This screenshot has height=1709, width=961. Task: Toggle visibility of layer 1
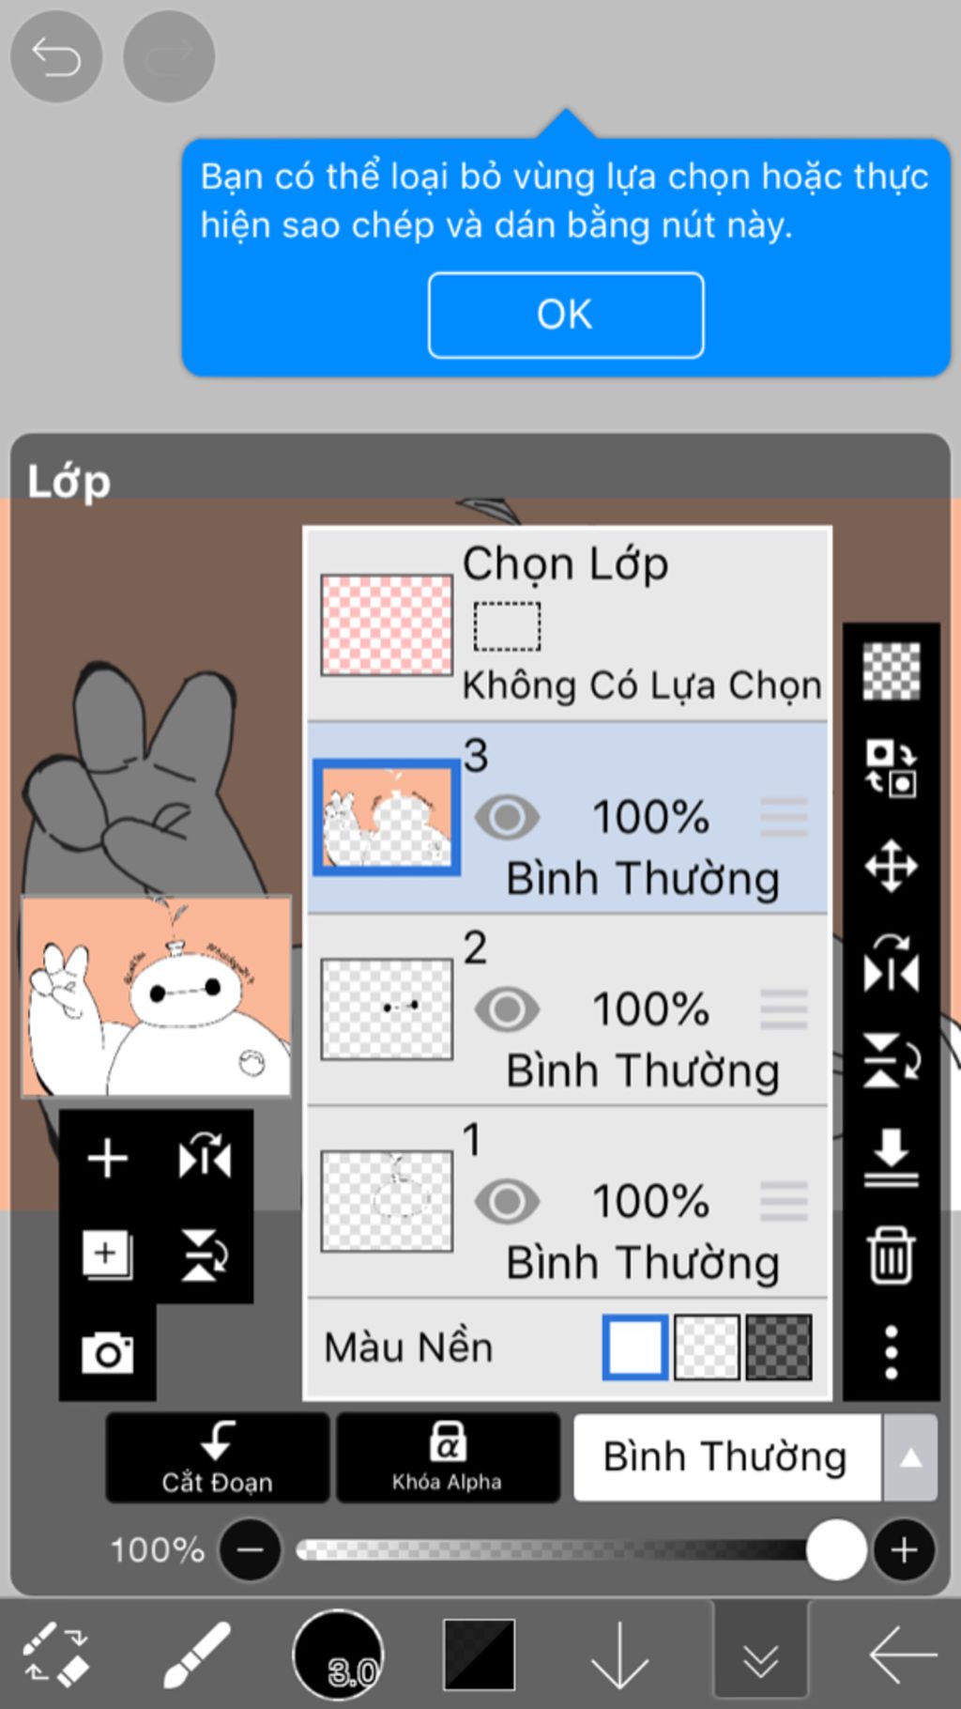click(507, 1202)
